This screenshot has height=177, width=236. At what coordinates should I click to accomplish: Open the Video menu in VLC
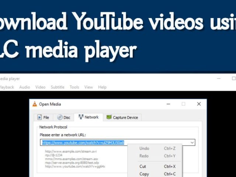tap(40, 87)
